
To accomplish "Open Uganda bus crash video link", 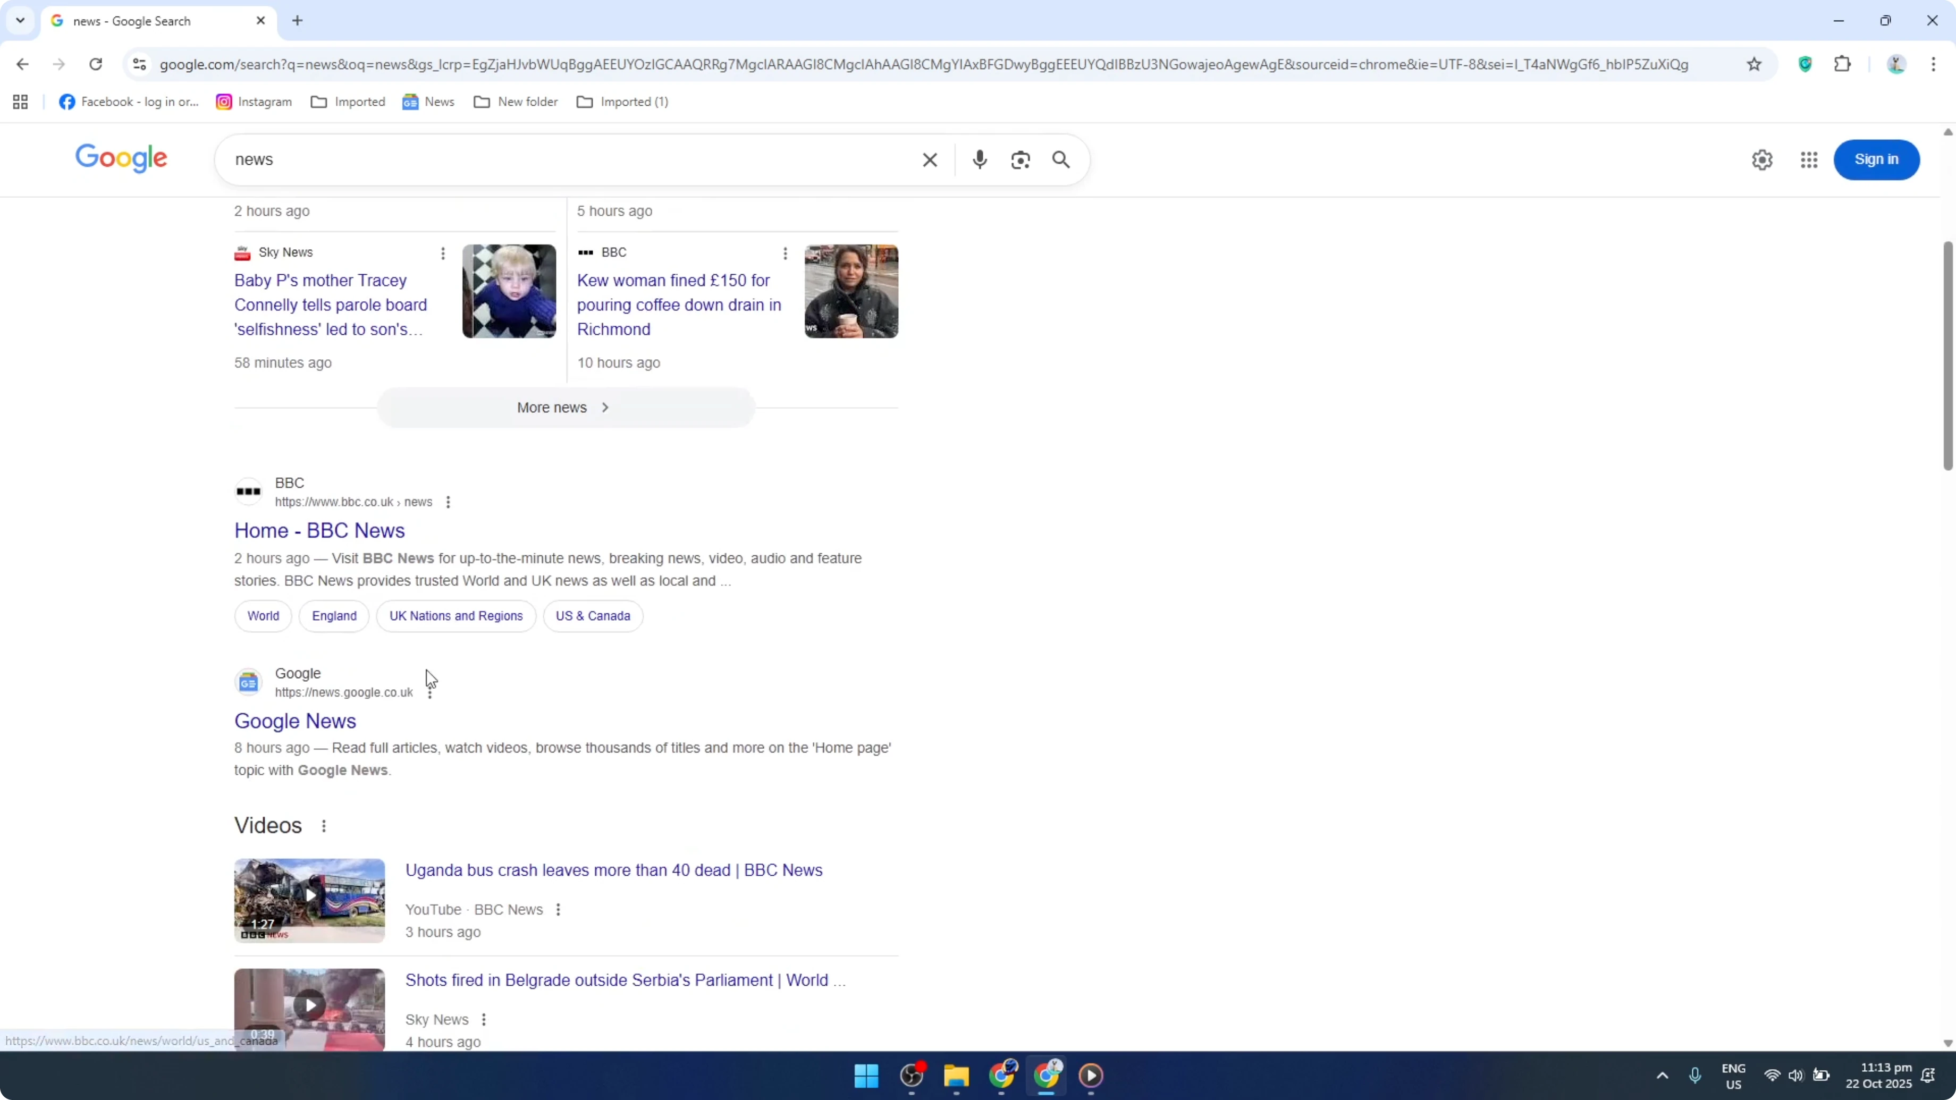I will (x=613, y=870).
